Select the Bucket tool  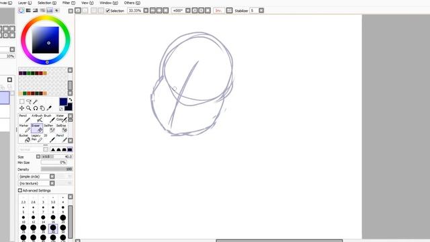tap(24, 138)
